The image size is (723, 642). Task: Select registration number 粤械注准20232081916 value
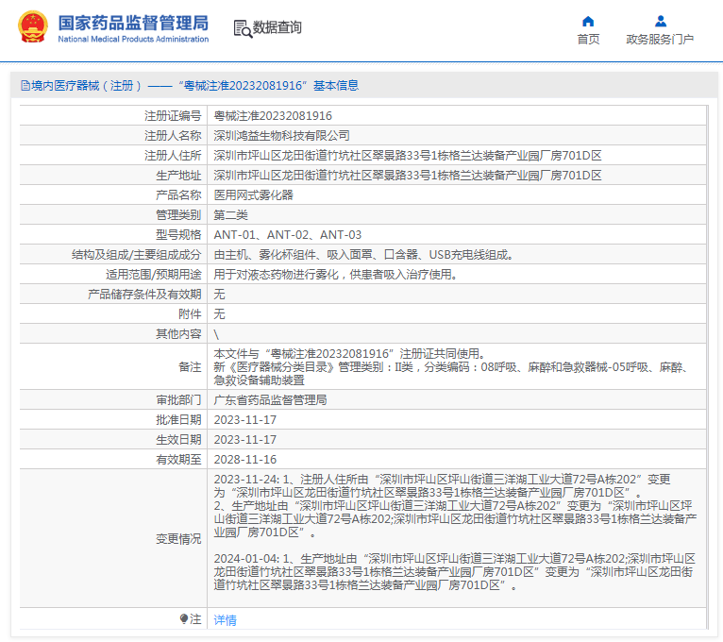click(x=273, y=116)
